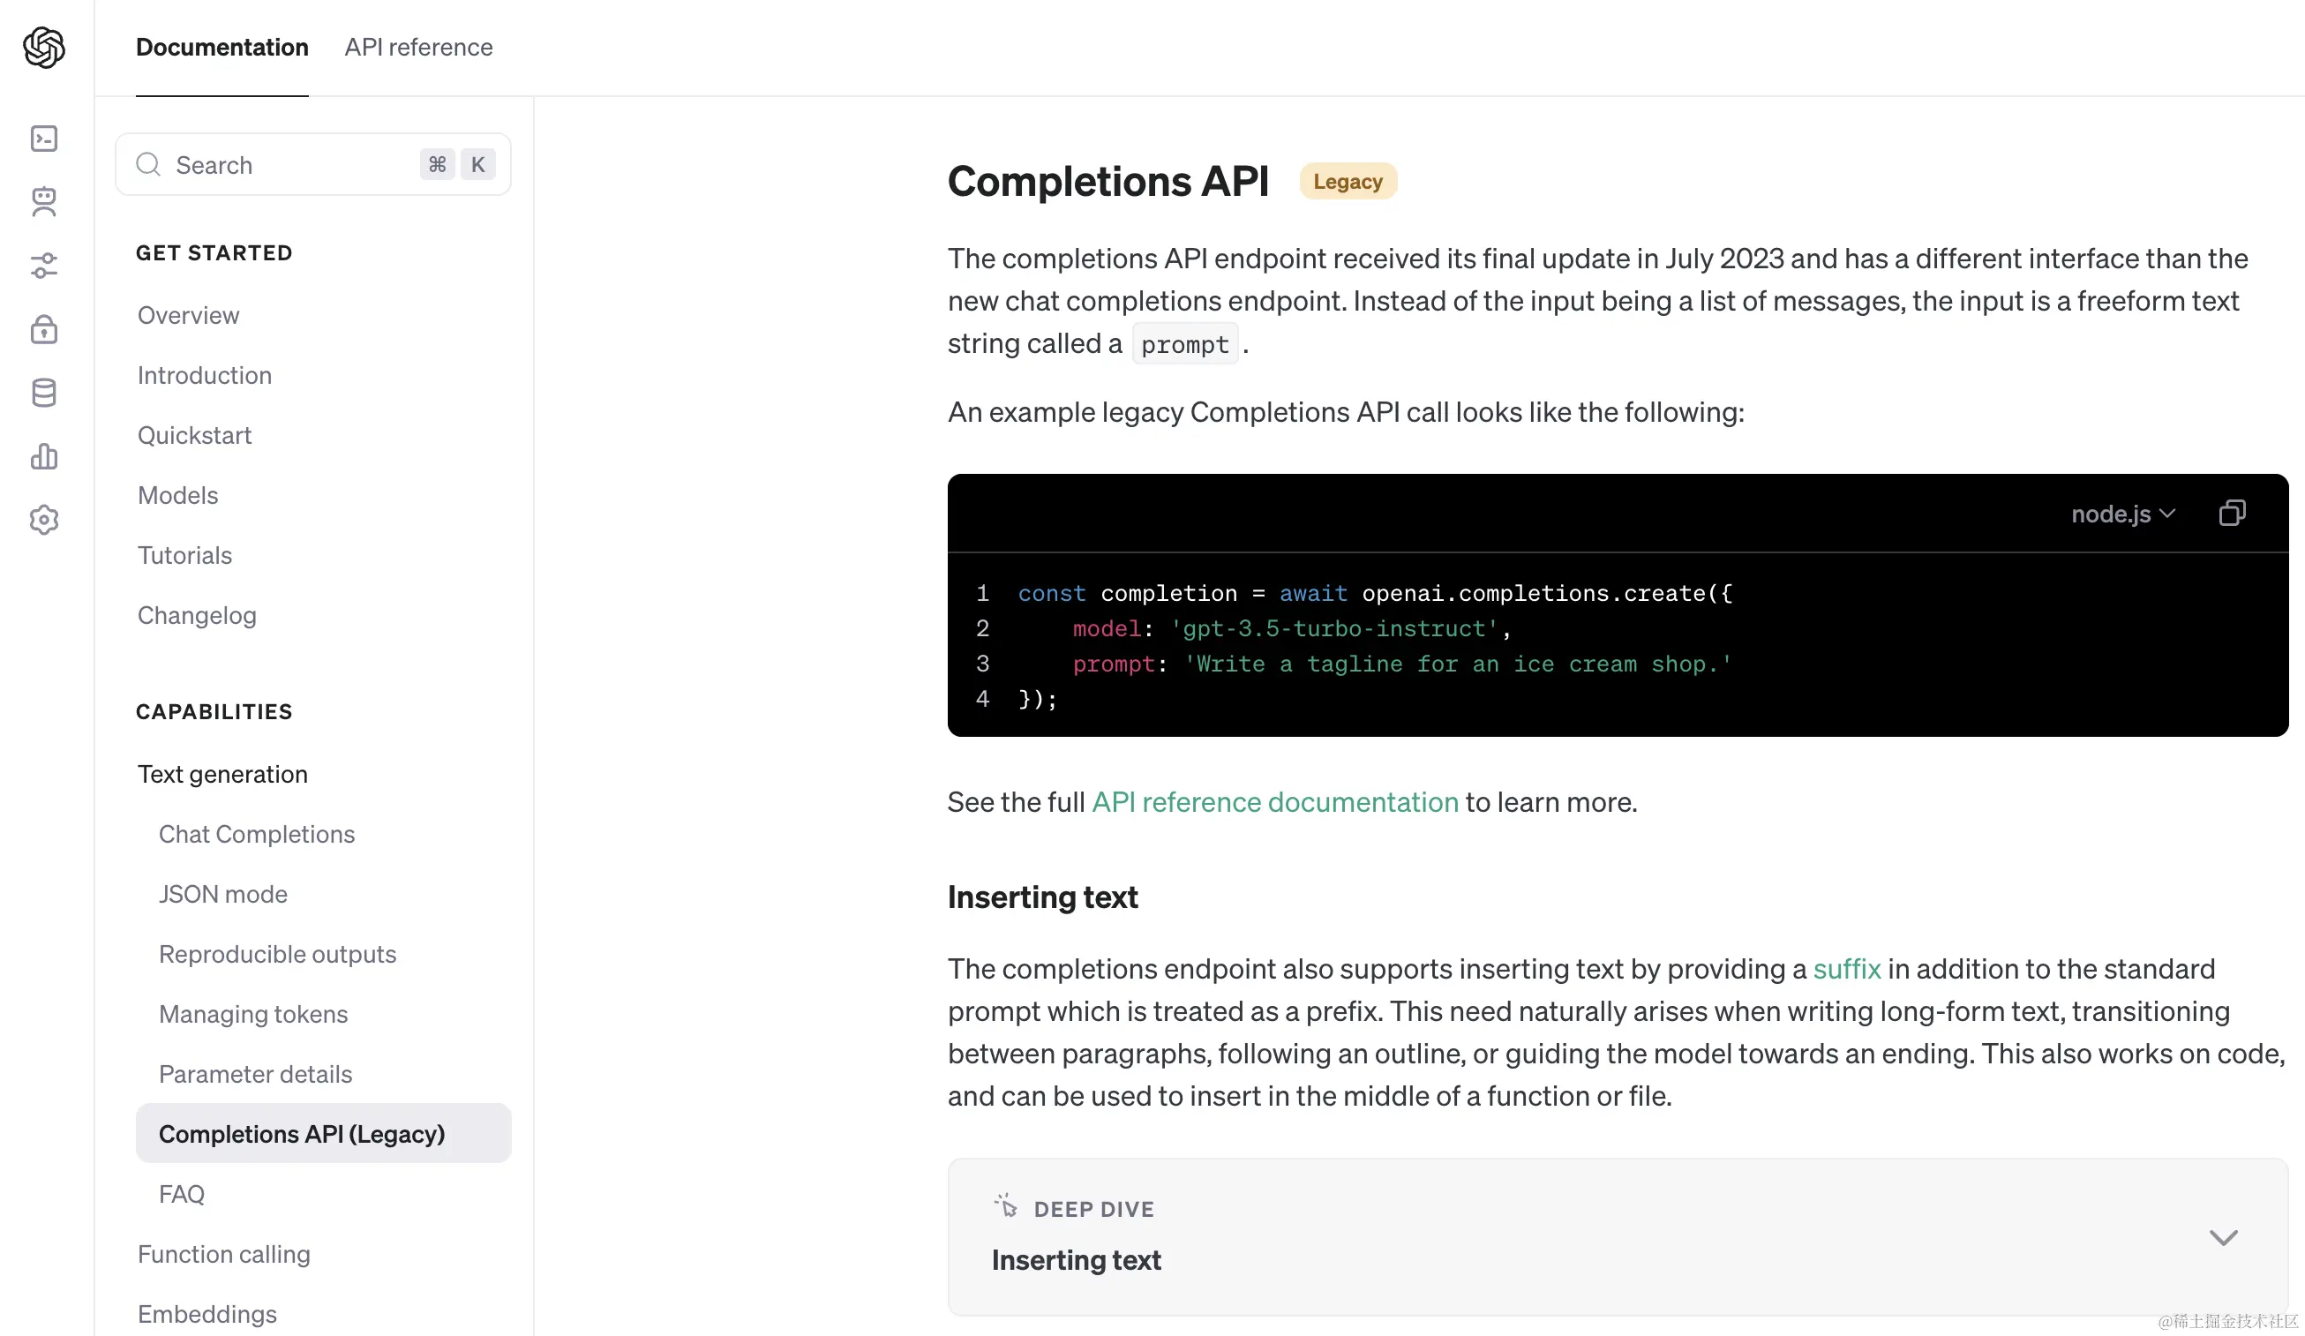
Task: Open the Playground terminal icon in sidebar
Action: 44,138
